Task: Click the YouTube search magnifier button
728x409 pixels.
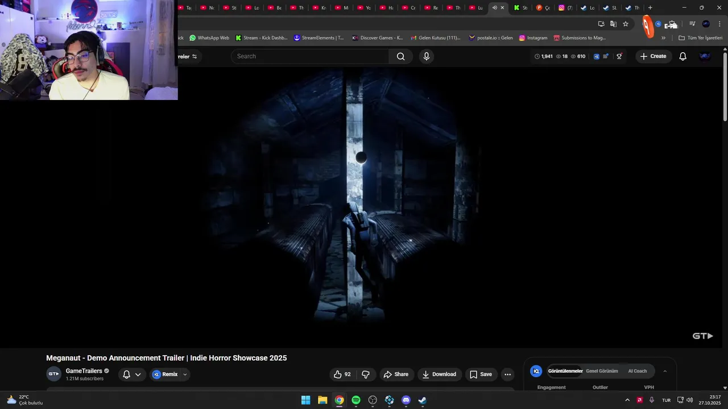Action: tap(401, 56)
